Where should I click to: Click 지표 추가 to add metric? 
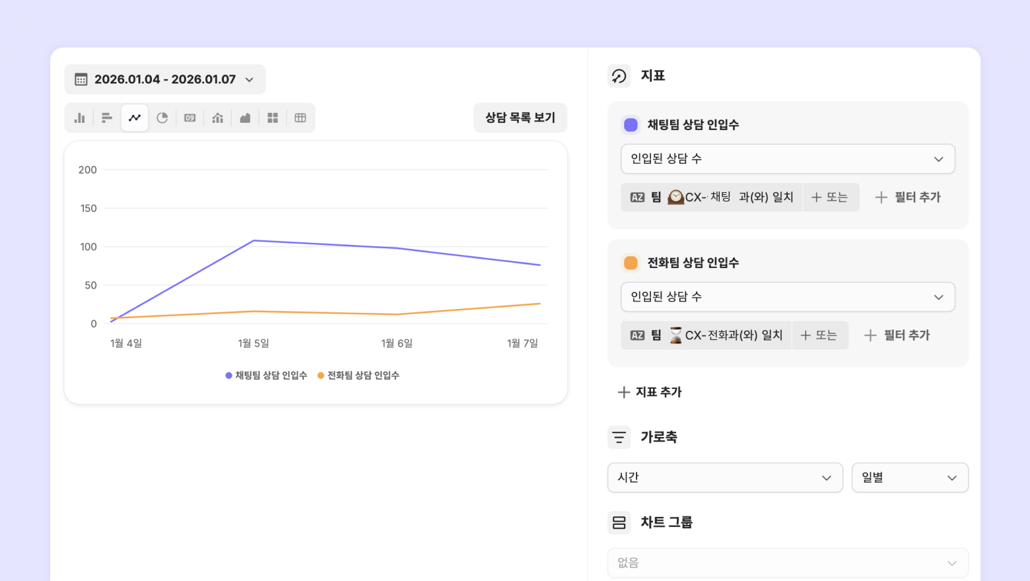pyautogui.click(x=650, y=392)
